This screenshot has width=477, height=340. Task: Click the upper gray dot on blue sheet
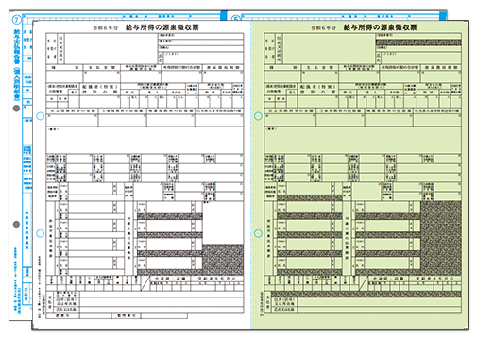coord(16,109)
